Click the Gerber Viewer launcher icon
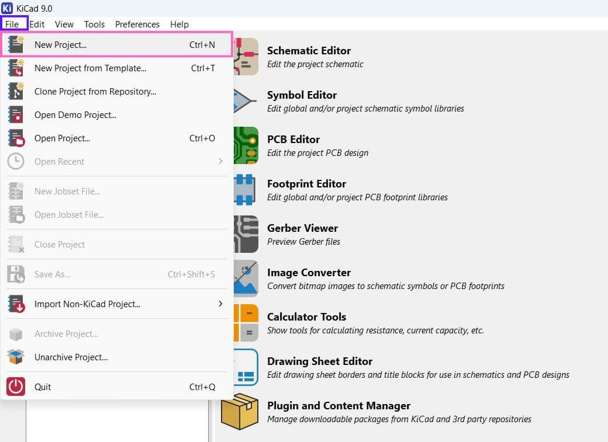Screen dimensions: 608x442 pyautogui.click(x=246, y=234)
